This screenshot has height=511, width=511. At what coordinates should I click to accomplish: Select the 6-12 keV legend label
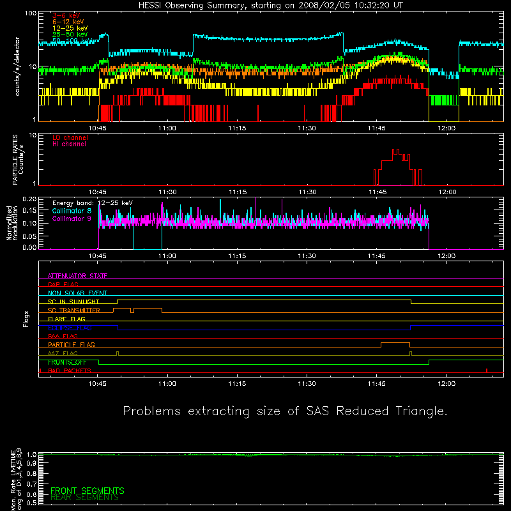(x=68, y=22)
